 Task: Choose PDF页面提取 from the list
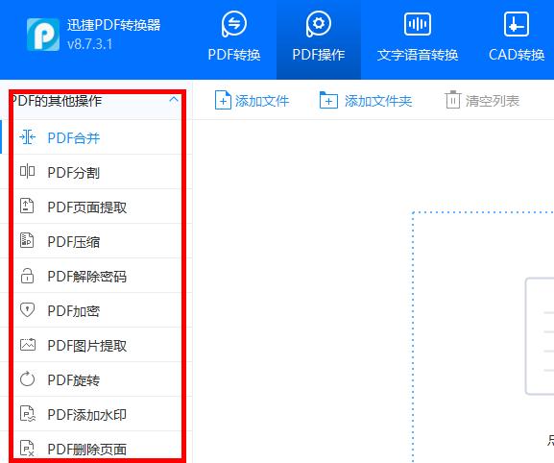click(87, 207)
